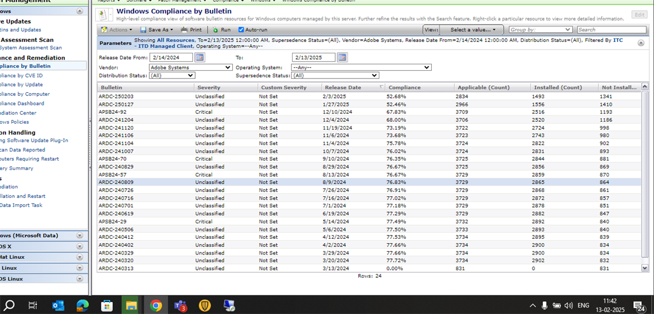Click the battery tray icon
Viewport: 654px width, 314px height.
(557, 305)
